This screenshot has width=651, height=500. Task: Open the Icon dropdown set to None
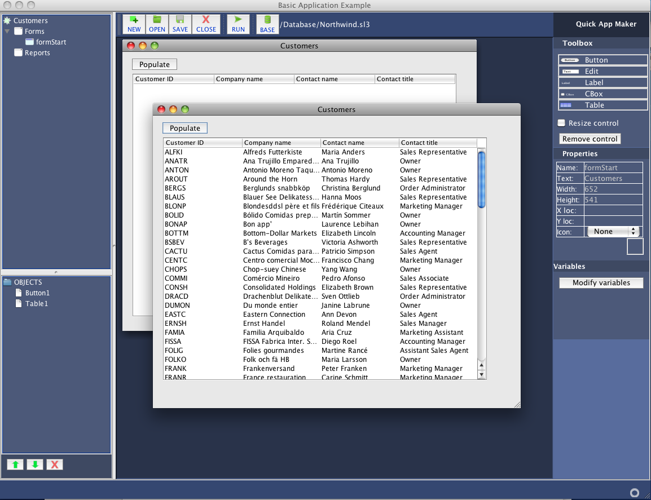point(613,232)
